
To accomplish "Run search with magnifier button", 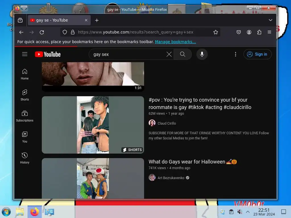I will [183, 54].
